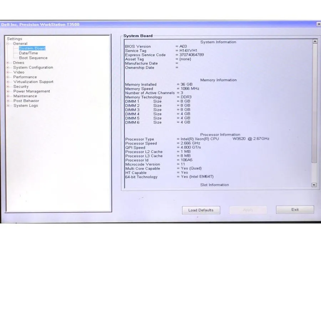Expand the Maintenance tree node

click(x=8, y=96)
